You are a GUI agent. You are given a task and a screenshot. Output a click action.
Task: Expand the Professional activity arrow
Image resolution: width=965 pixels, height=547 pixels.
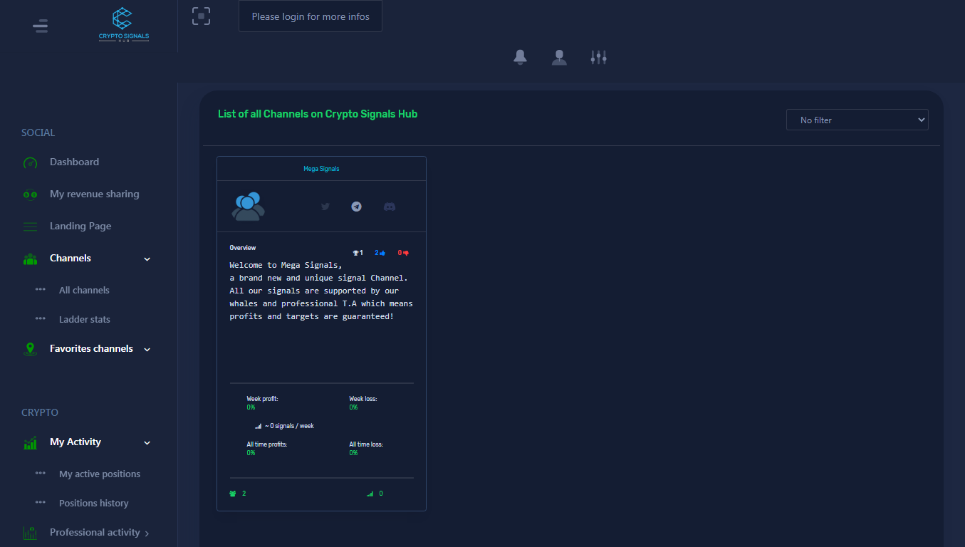click(x=147, y=533)
